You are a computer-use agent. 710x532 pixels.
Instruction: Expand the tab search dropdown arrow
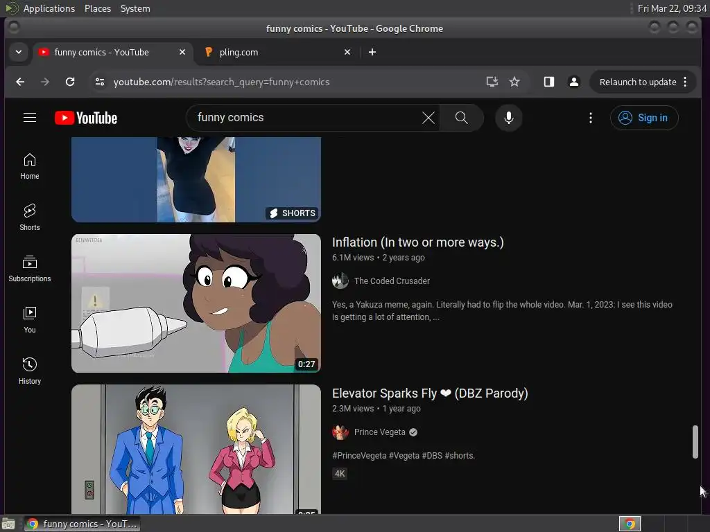click(x=19, y=52)
